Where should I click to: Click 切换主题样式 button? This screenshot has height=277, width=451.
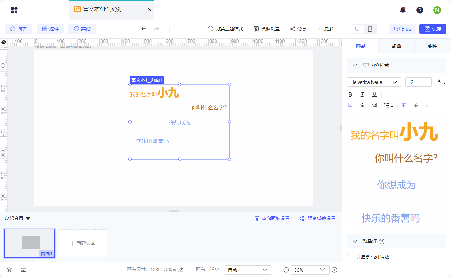pos(225,29)
